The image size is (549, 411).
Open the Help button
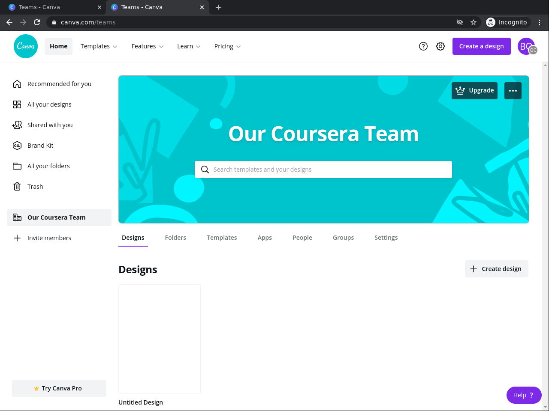[524, 395]
